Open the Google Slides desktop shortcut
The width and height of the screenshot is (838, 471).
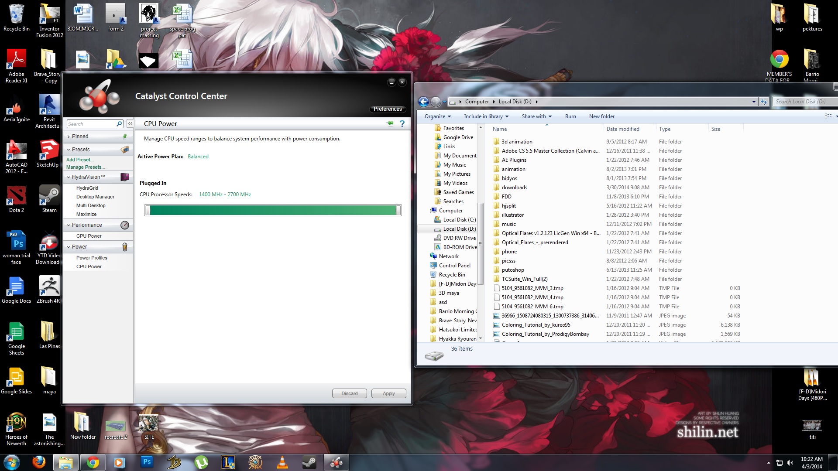(x=16, y=380)
